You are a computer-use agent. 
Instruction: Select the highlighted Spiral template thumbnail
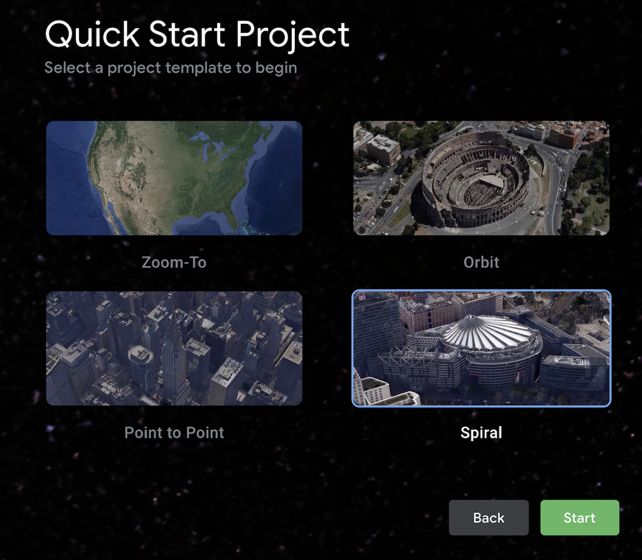[x=481, y=348]
